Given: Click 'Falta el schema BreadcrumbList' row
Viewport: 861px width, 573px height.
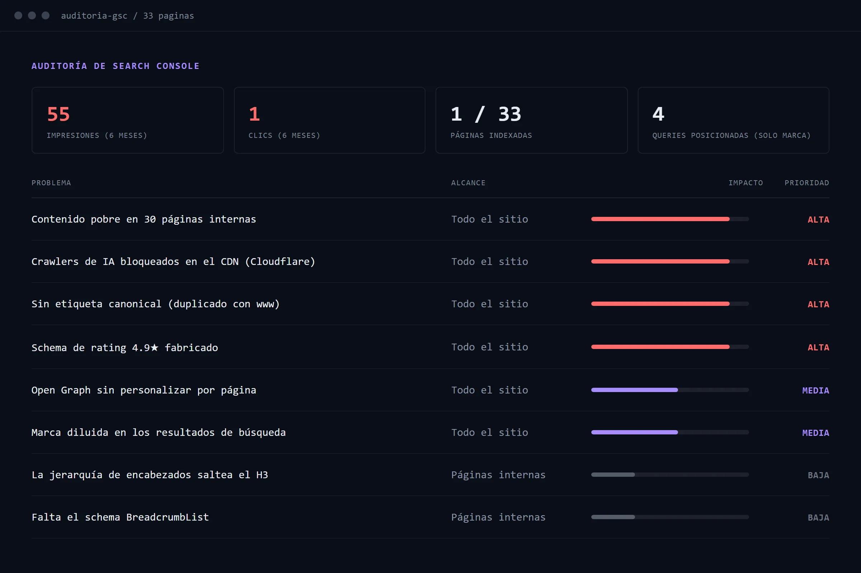Looking at the screenshot, I should pyautogui.click(x=430, y=517).
